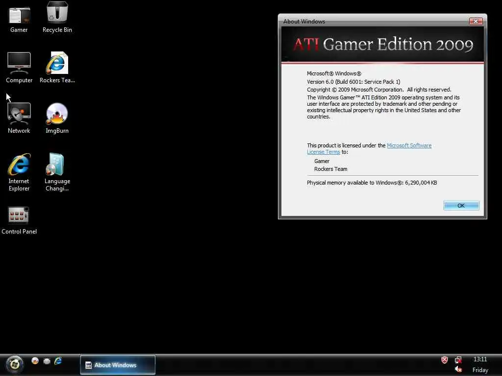Click the Rockers Team licensee text

(x=331, y=169)
